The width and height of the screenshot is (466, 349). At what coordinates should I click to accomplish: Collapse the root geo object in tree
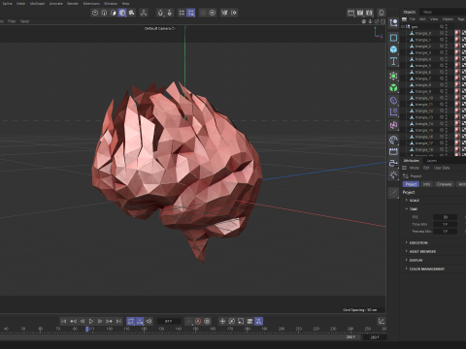coord(403,26)
